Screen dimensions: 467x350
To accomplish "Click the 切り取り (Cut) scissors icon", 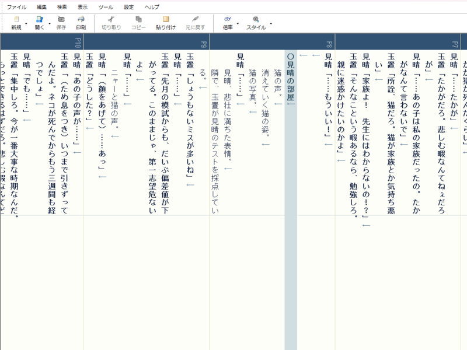I will click(111, 20).
